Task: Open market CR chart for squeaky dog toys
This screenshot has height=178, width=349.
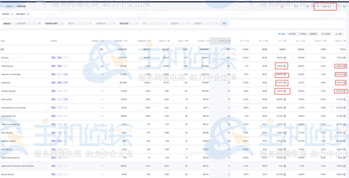Action: tap(344, 91)
